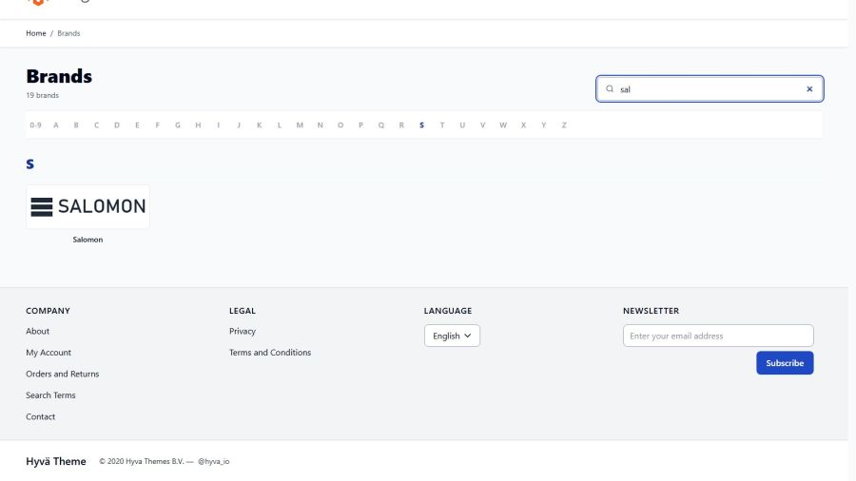Click the NEWSLETTER footer heading
856x481 pixels.
(x=651, y=311)
